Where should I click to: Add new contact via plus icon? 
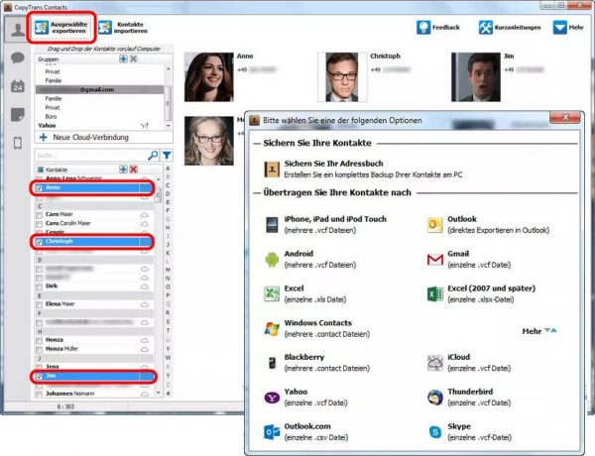(123, 170)
